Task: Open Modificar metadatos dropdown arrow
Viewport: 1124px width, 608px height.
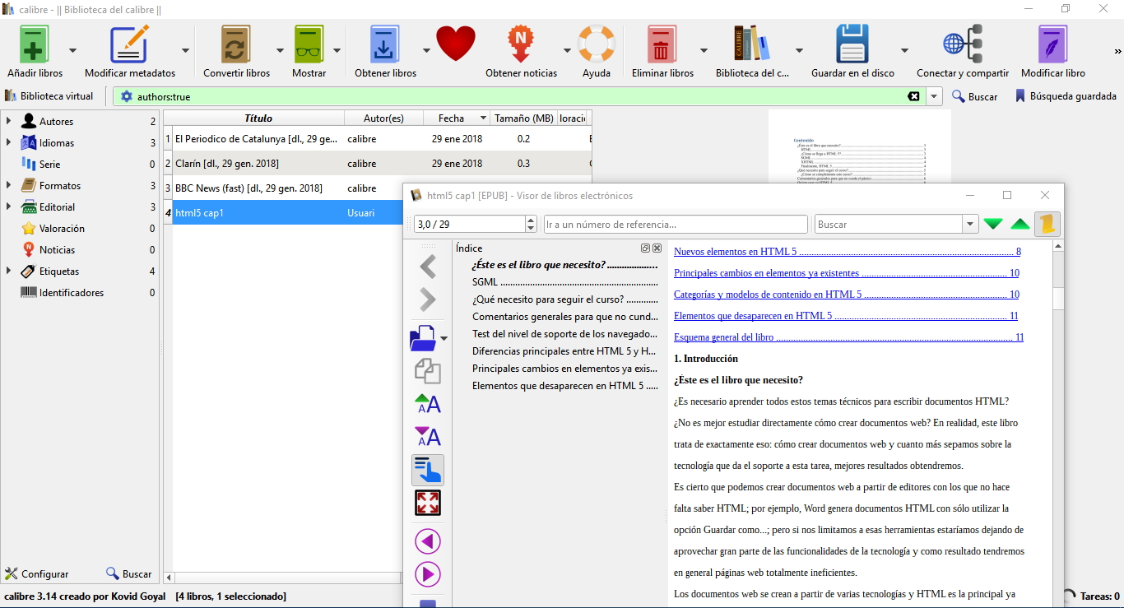Action: coord(185,50)
